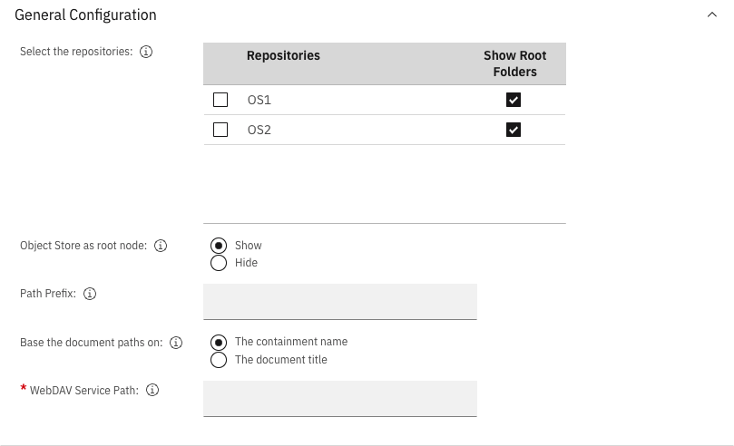Image resolution: width=734 pixels, height=446 pixels.
Task: Choose Show for Object Store root node
Action: tap(219, 246)
